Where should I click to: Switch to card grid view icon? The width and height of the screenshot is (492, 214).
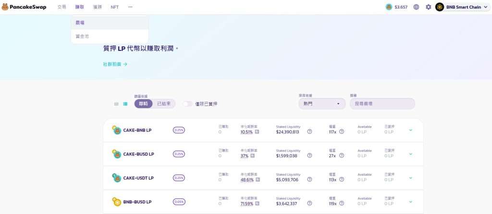point(116,104)
